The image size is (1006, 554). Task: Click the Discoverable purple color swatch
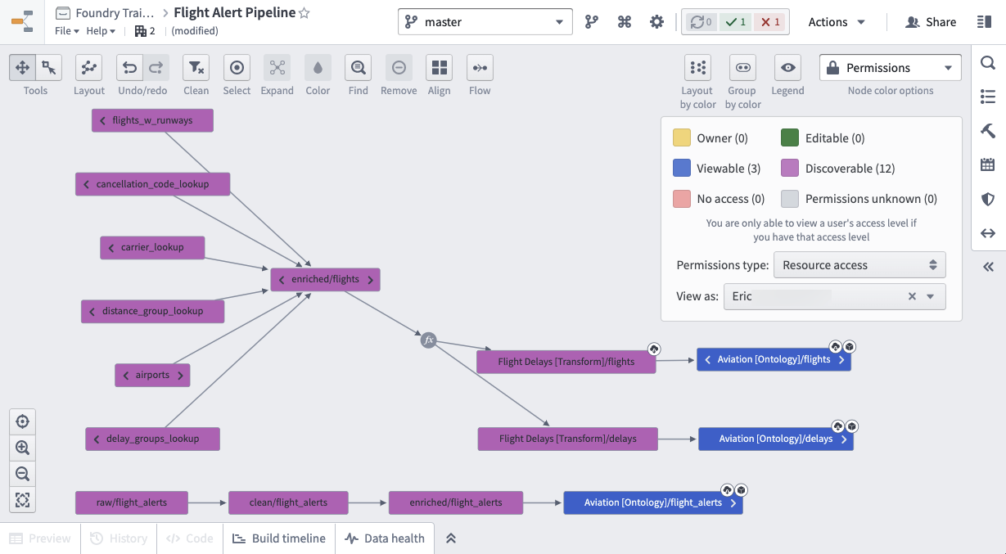pyautogui.click(x=790, y=169)
